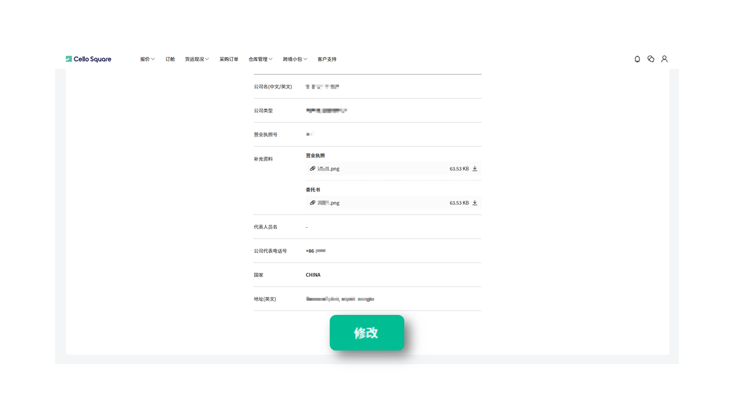The image size is (734, 413).
Task: Open the 跨境小包 dropdown
Action: point(294,59)
